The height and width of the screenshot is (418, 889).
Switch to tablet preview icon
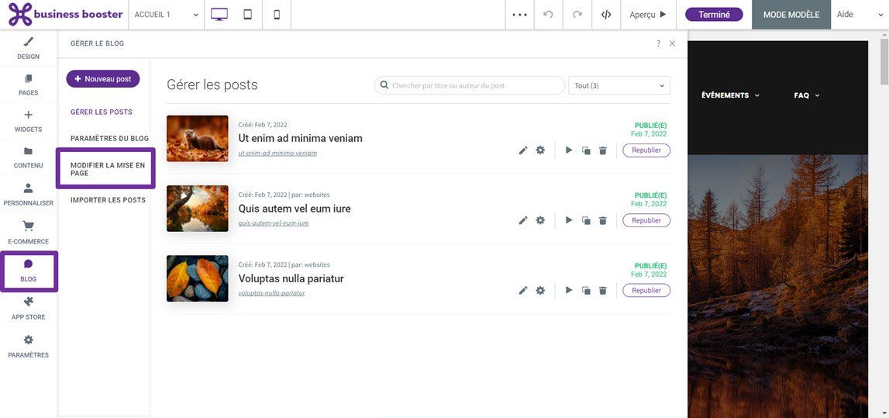[x=248, y=15]
